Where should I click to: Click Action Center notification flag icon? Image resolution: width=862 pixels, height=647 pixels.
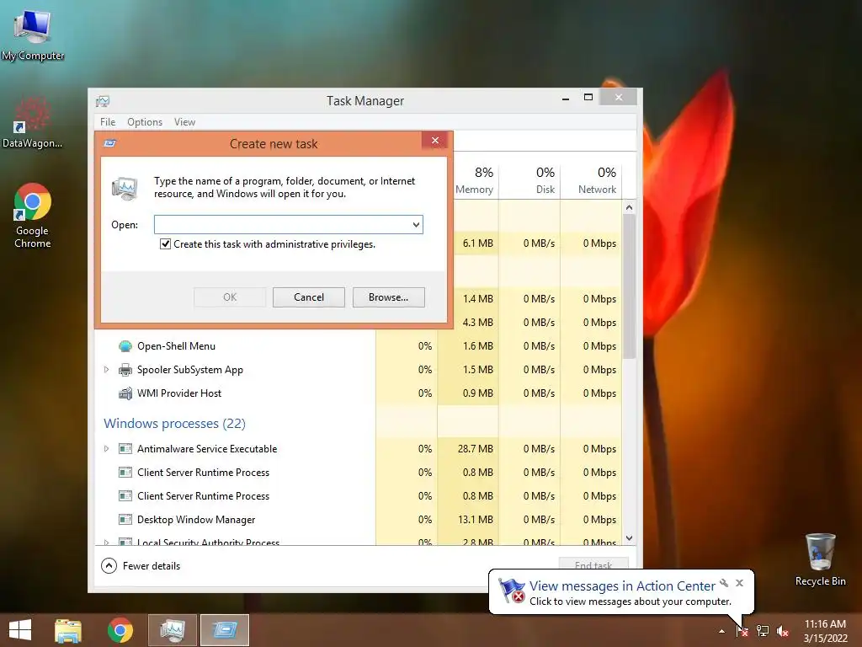(x=511, y=591)
